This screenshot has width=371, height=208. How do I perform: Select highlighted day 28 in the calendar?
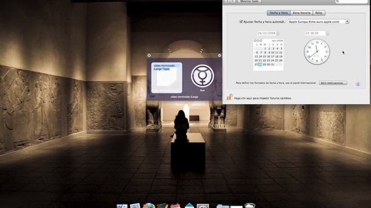tap(260, 64)
